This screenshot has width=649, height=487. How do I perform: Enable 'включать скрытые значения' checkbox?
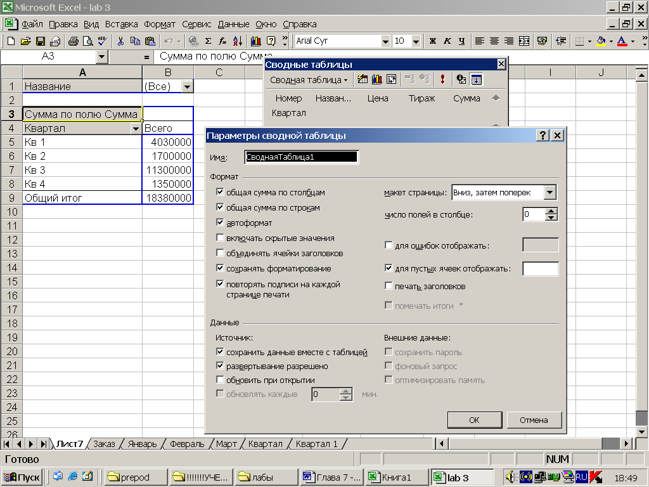coord(220,238)
